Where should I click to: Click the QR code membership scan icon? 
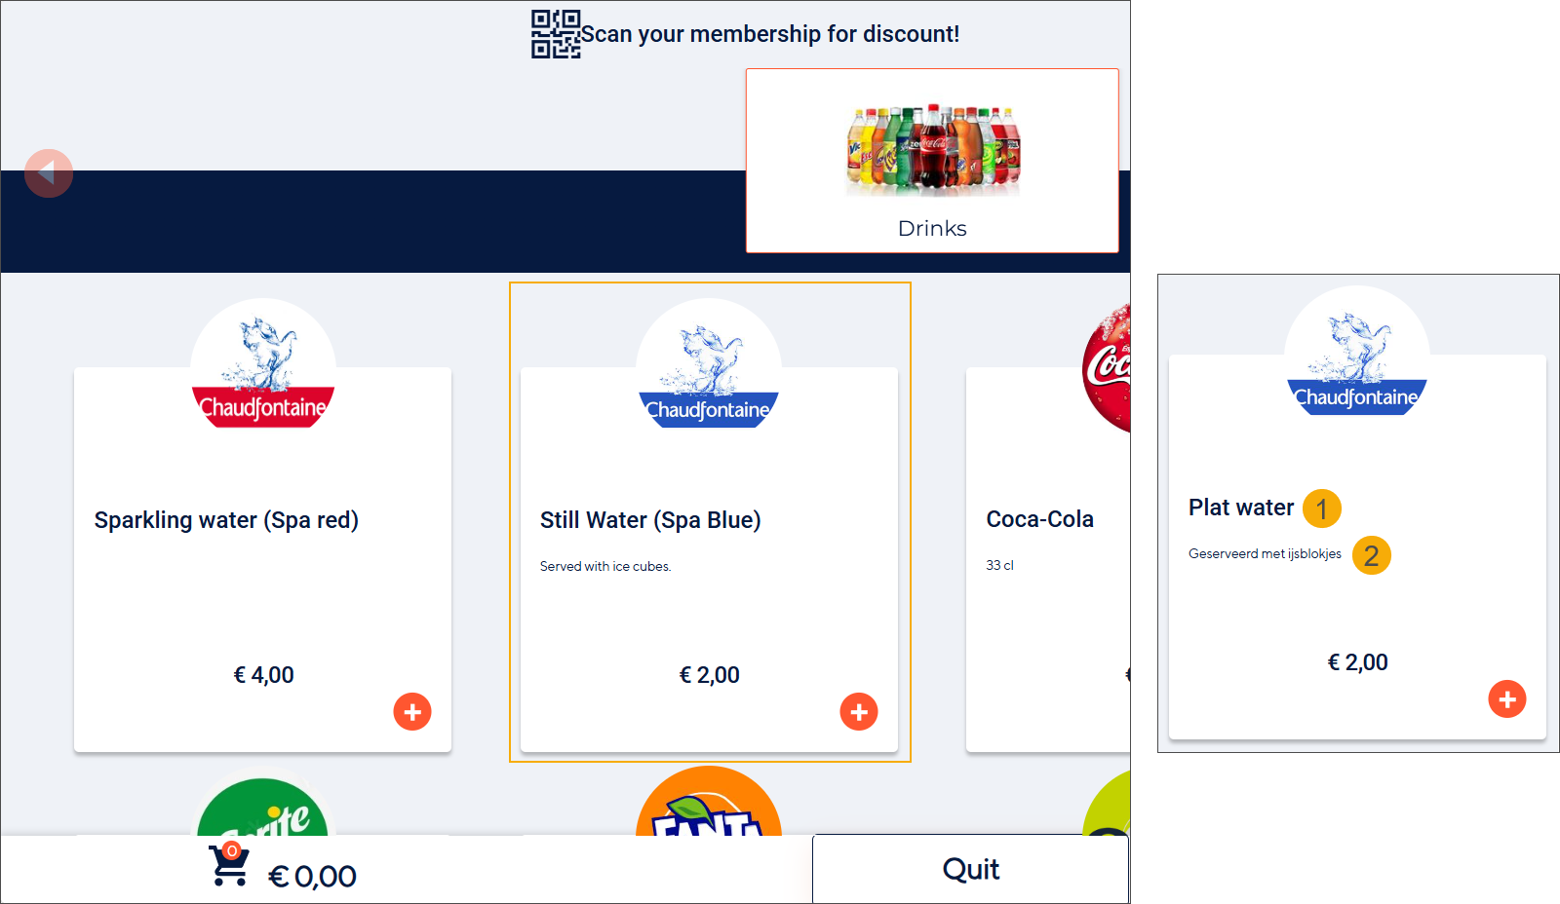(556, 34)
